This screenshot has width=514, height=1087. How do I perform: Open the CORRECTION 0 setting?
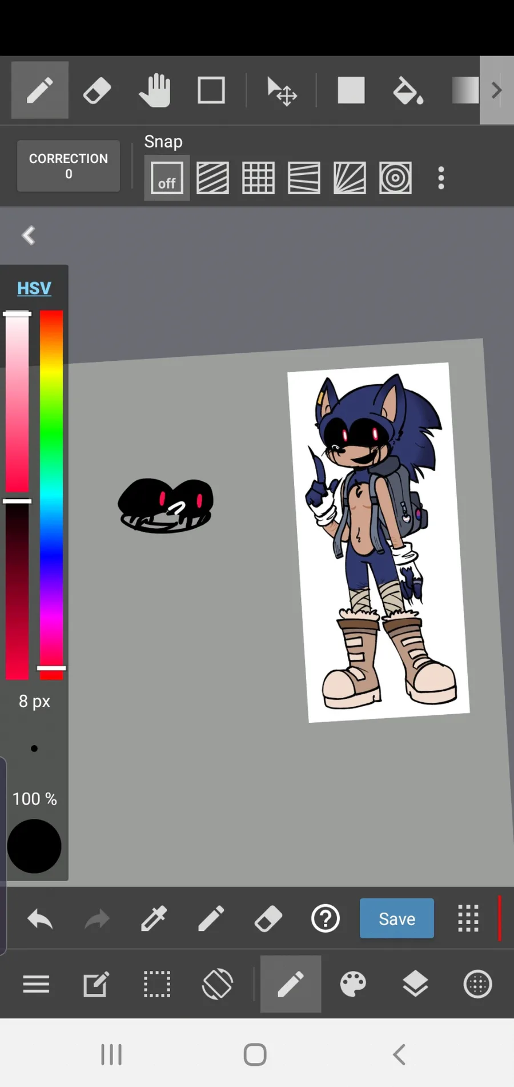(x=69, y=166)
